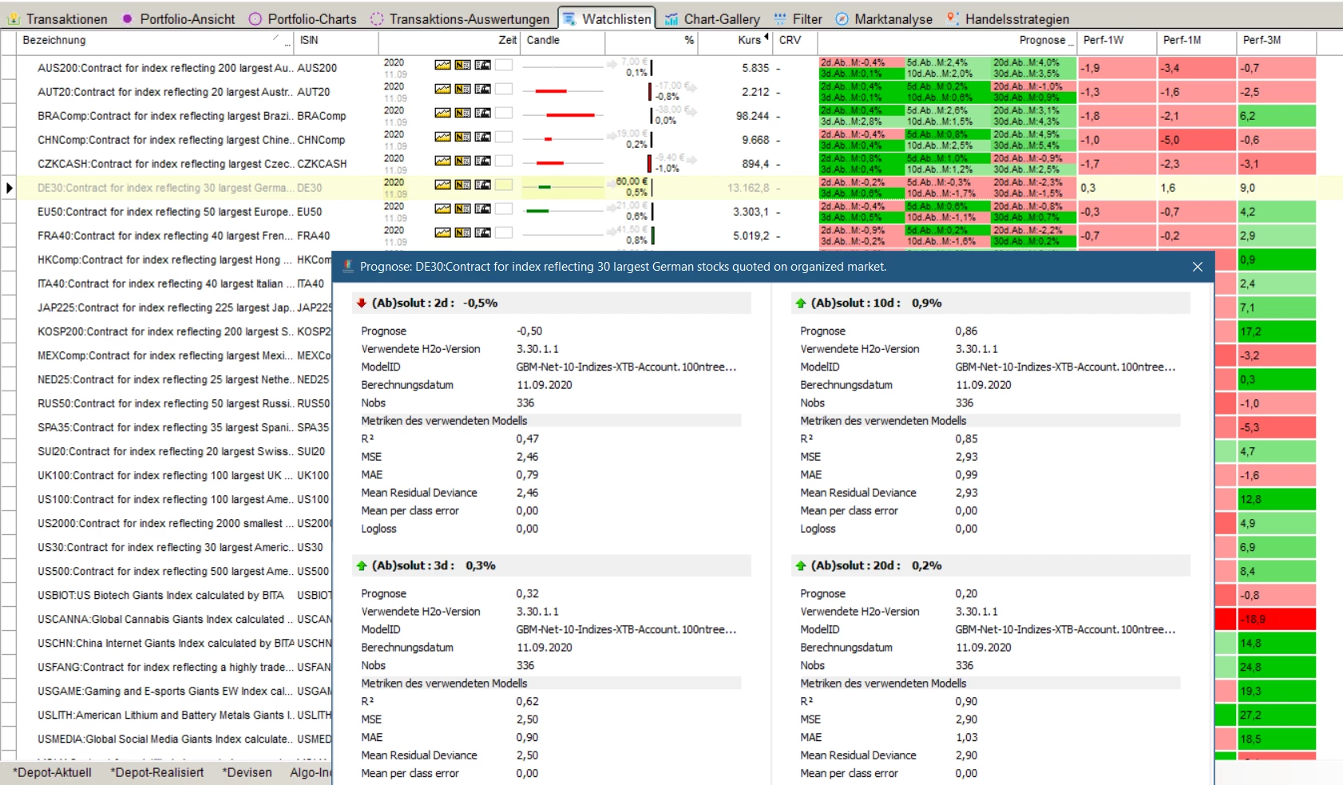Viewport: 1343px width, 785px height.
Task: Open the *Devisen bottom tab
Action: (248, 772)
